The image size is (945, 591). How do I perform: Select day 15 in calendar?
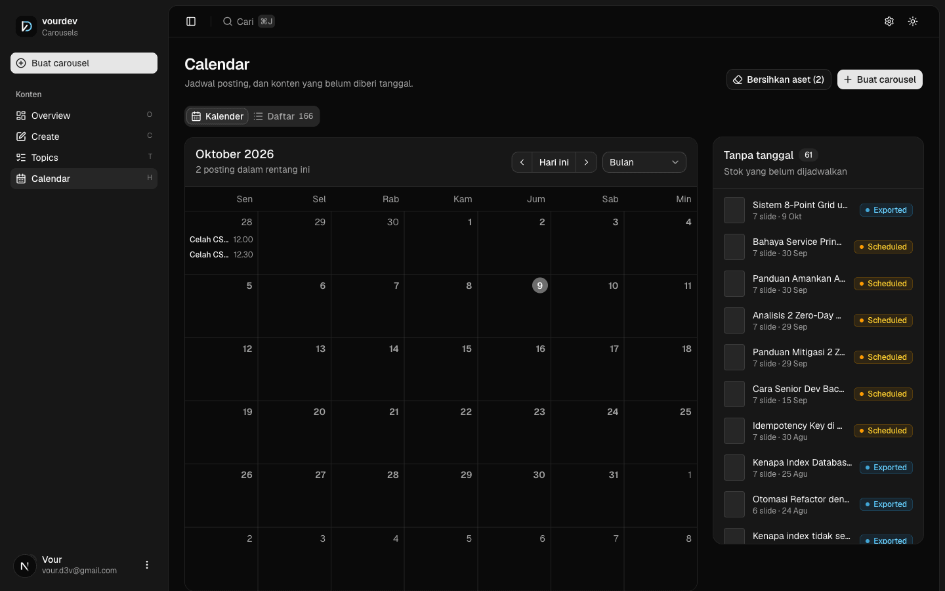467,349
